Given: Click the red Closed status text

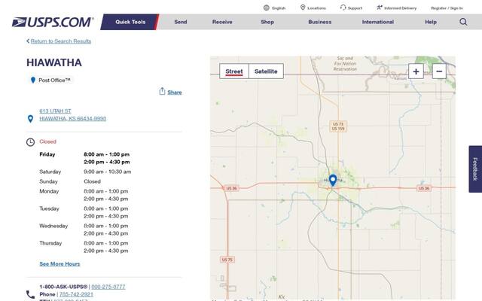Looking at the screenshot, I should (x=47, y=141).
